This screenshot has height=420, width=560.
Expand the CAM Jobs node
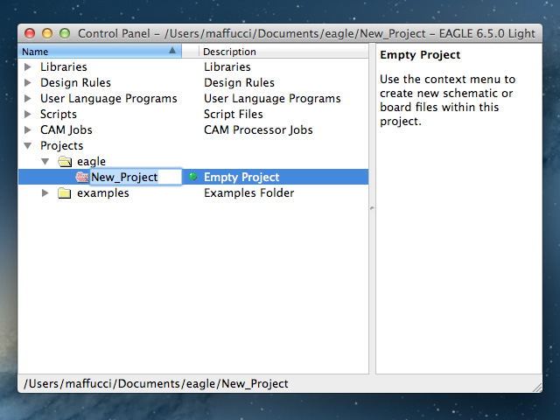(28, 130)
